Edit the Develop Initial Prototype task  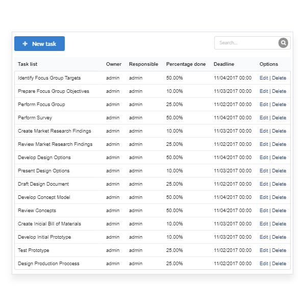coord(264,237)
